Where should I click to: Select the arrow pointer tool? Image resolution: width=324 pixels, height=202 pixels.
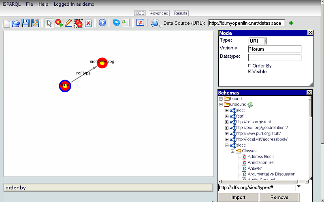tap(49, 23)
